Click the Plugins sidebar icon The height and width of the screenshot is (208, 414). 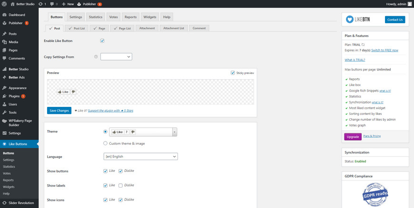pyautogui.click(x=4, y=96)
